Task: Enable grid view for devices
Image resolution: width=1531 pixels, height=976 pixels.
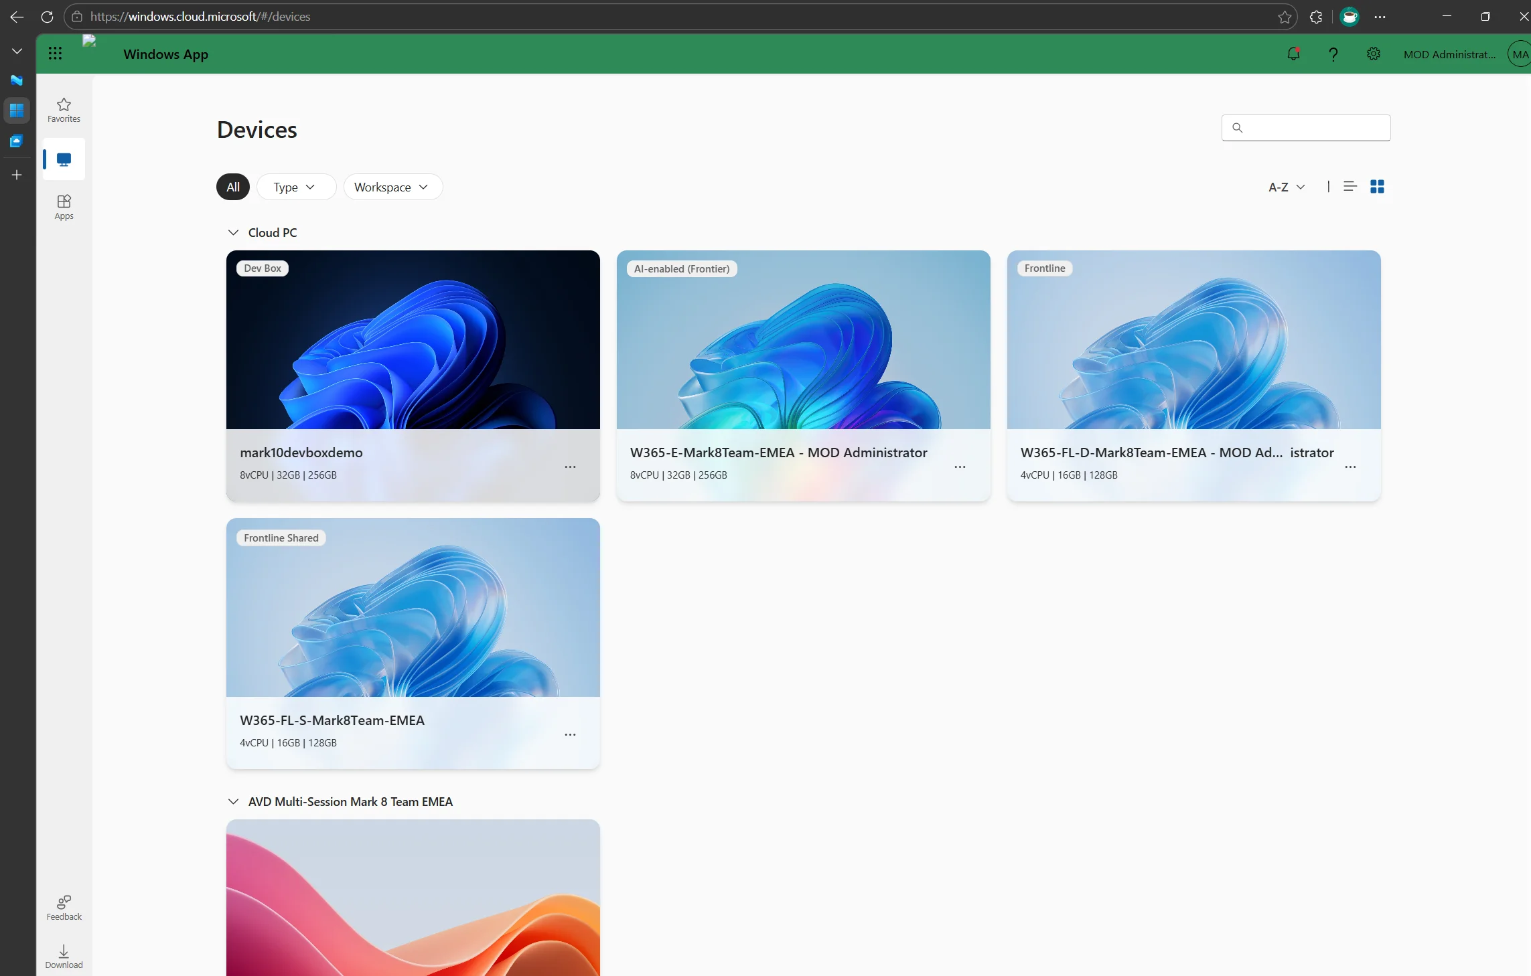Action: pos(1378,187)
